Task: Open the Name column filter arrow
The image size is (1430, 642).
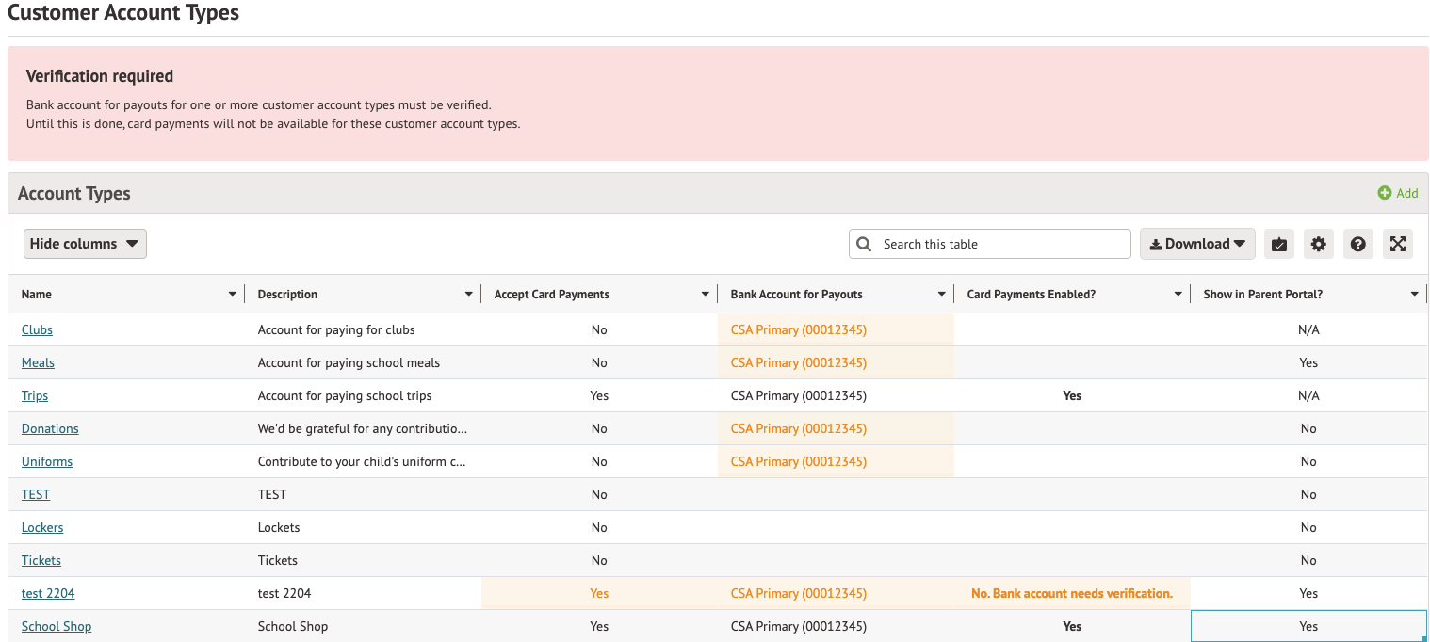Action: tap(232, 295)
